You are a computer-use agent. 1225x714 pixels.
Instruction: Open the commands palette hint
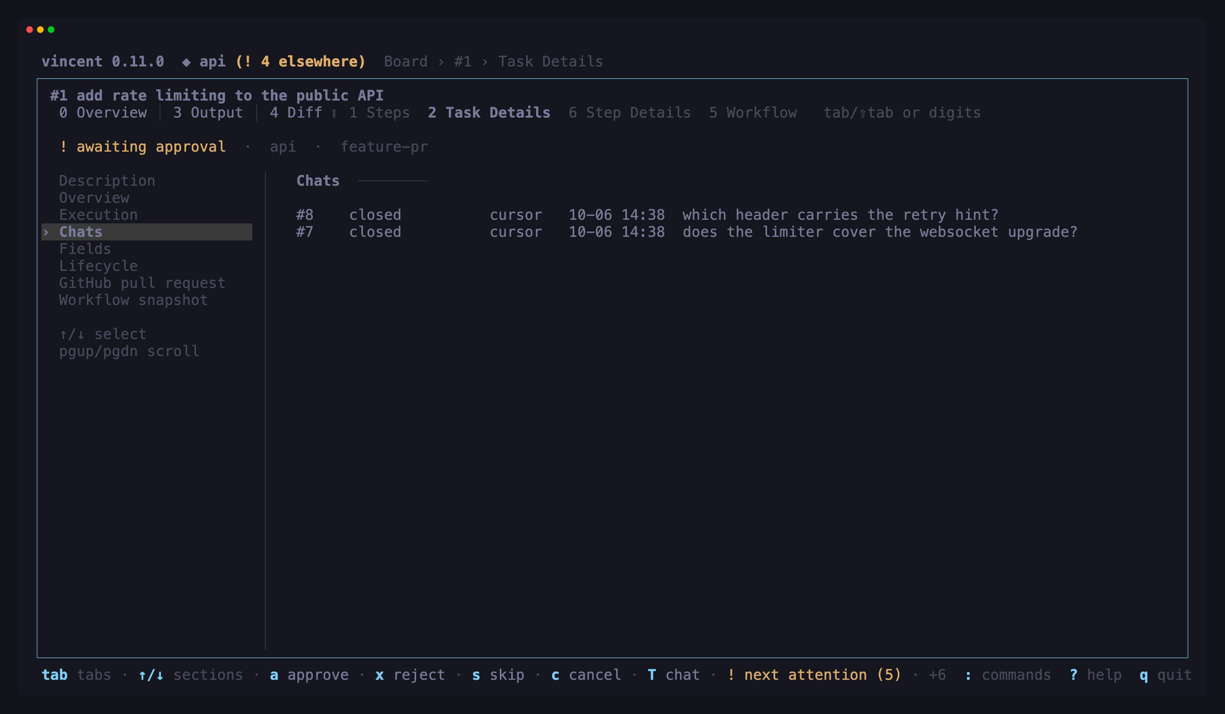point(1007,675)
